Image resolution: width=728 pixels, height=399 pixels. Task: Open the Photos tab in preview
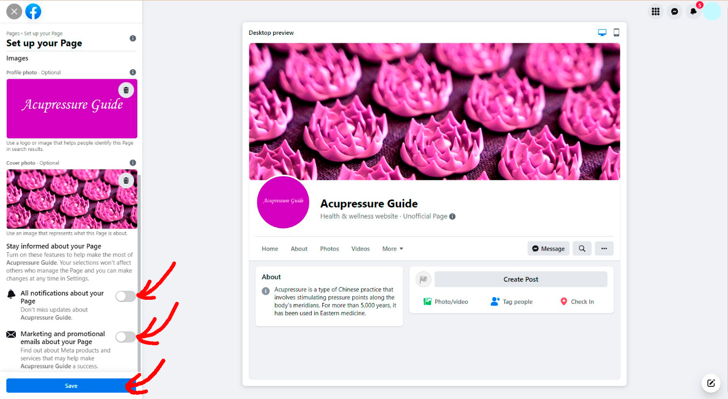point(330,249)
